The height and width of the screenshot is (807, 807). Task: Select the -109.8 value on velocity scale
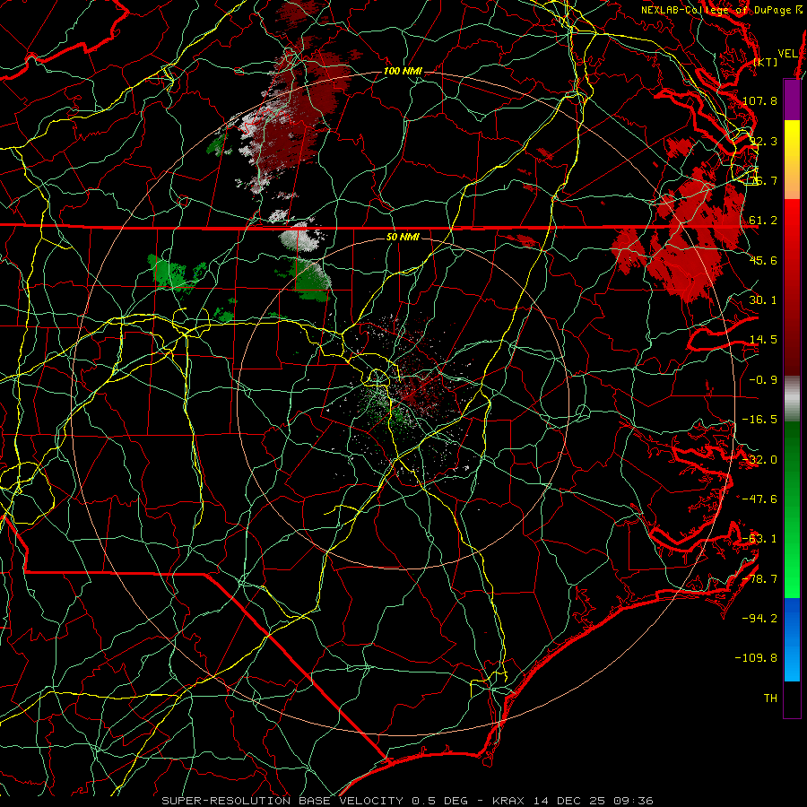(x=756, y=658)
